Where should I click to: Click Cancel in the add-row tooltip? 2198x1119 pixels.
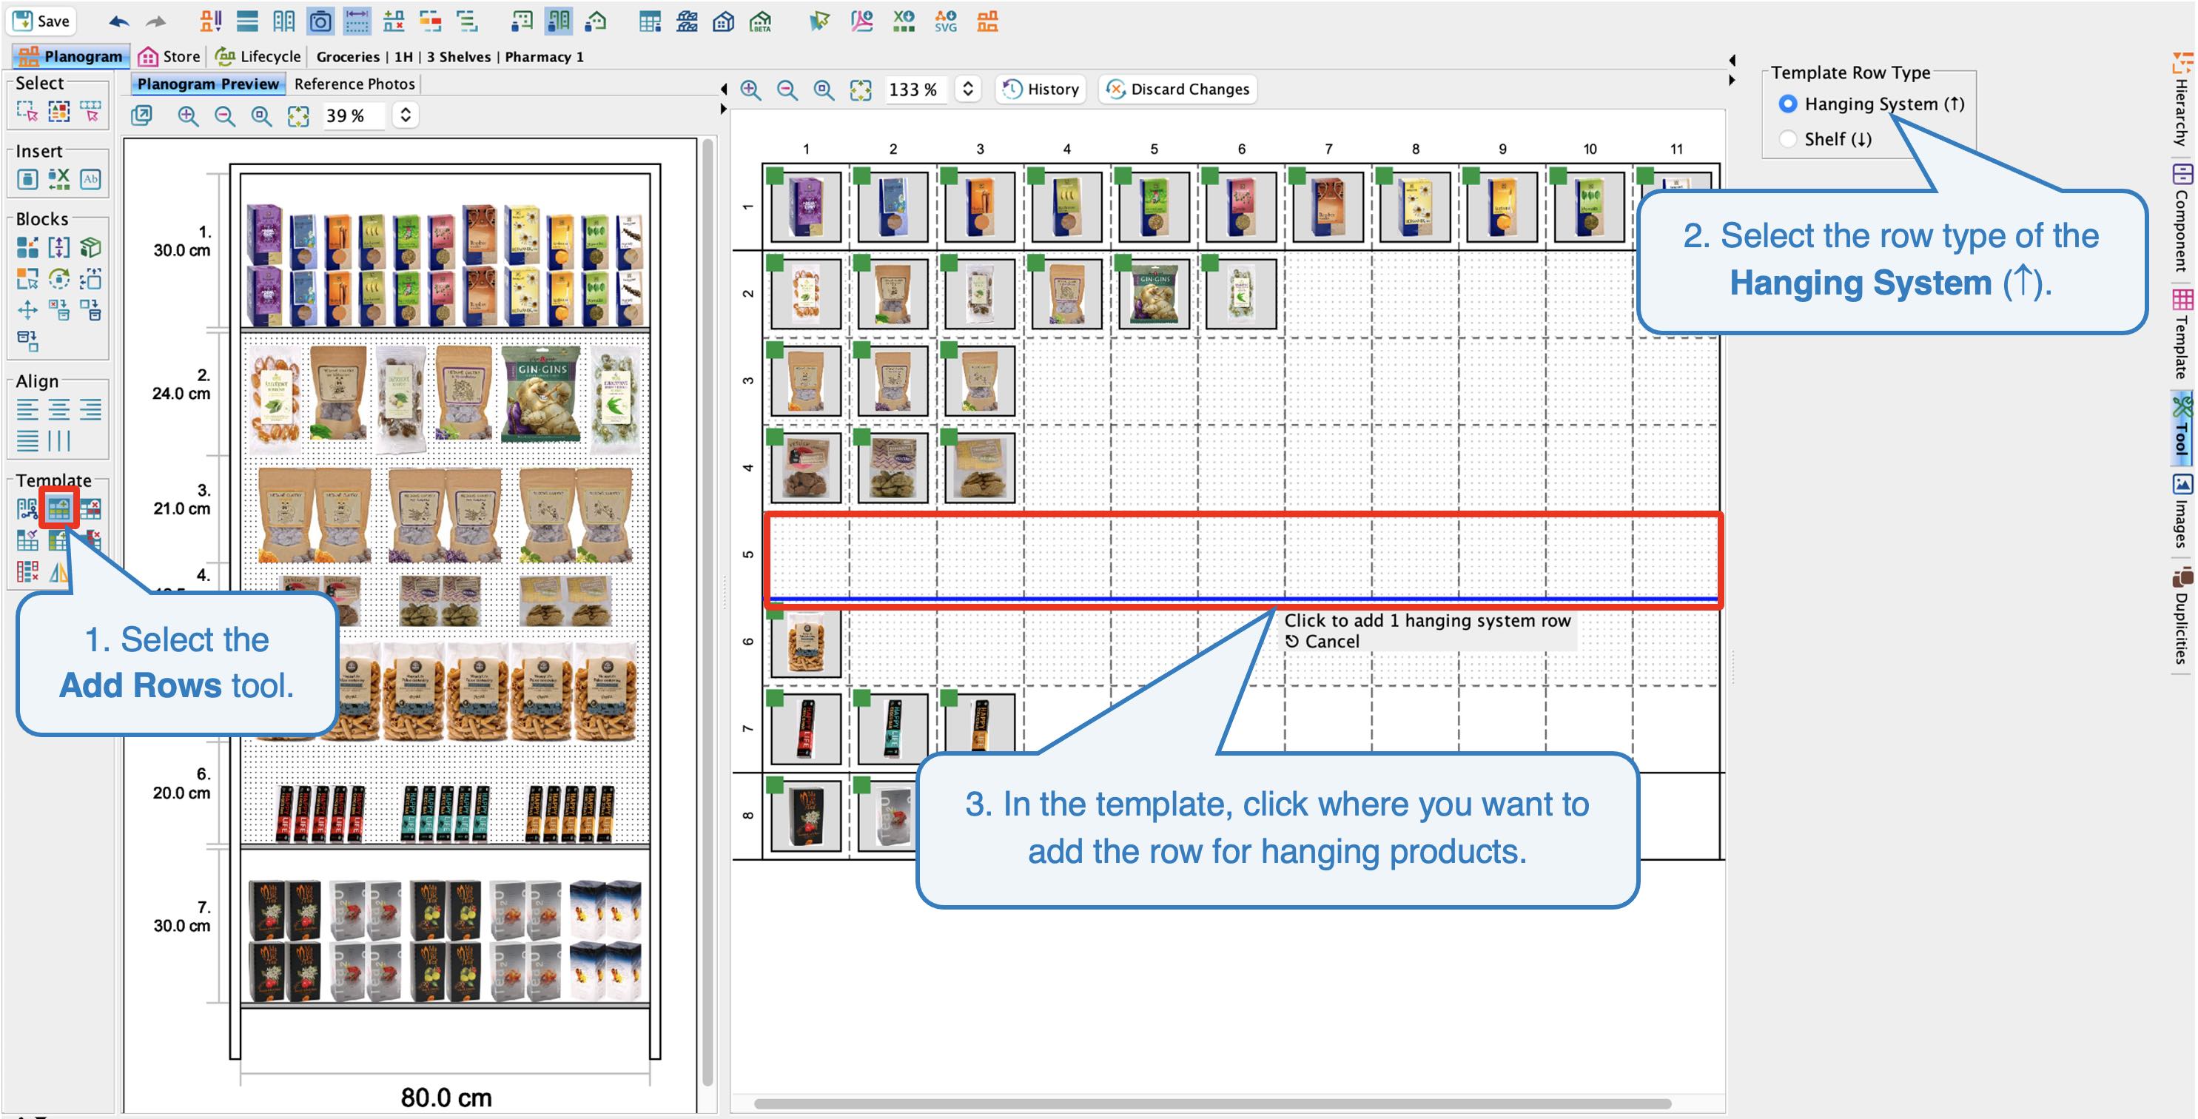click(x=1322, y=642)
